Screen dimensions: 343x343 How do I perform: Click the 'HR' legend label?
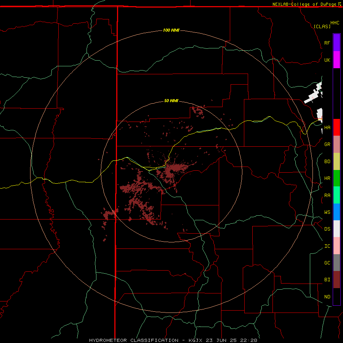click(x=327, y=178)
